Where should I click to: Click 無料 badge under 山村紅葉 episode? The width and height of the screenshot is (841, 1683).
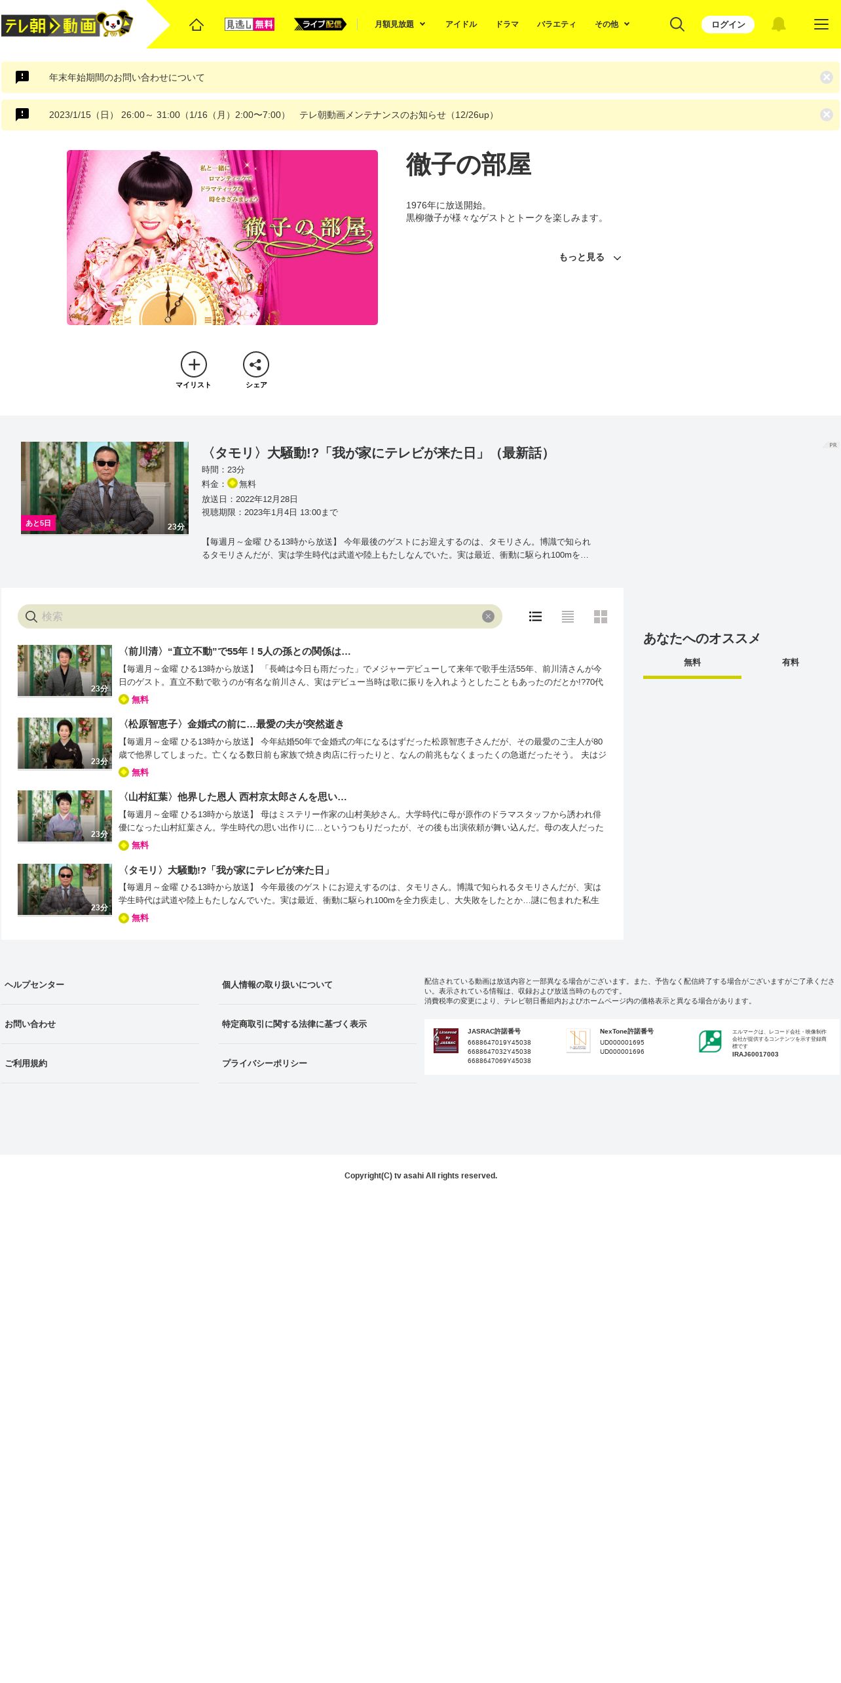pos(134,845)
